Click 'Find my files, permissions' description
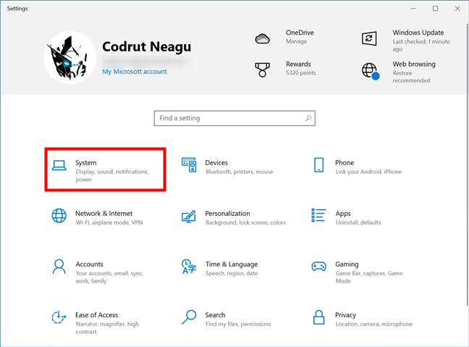Viewport: 469px width, 347px height. coord(238,325)
